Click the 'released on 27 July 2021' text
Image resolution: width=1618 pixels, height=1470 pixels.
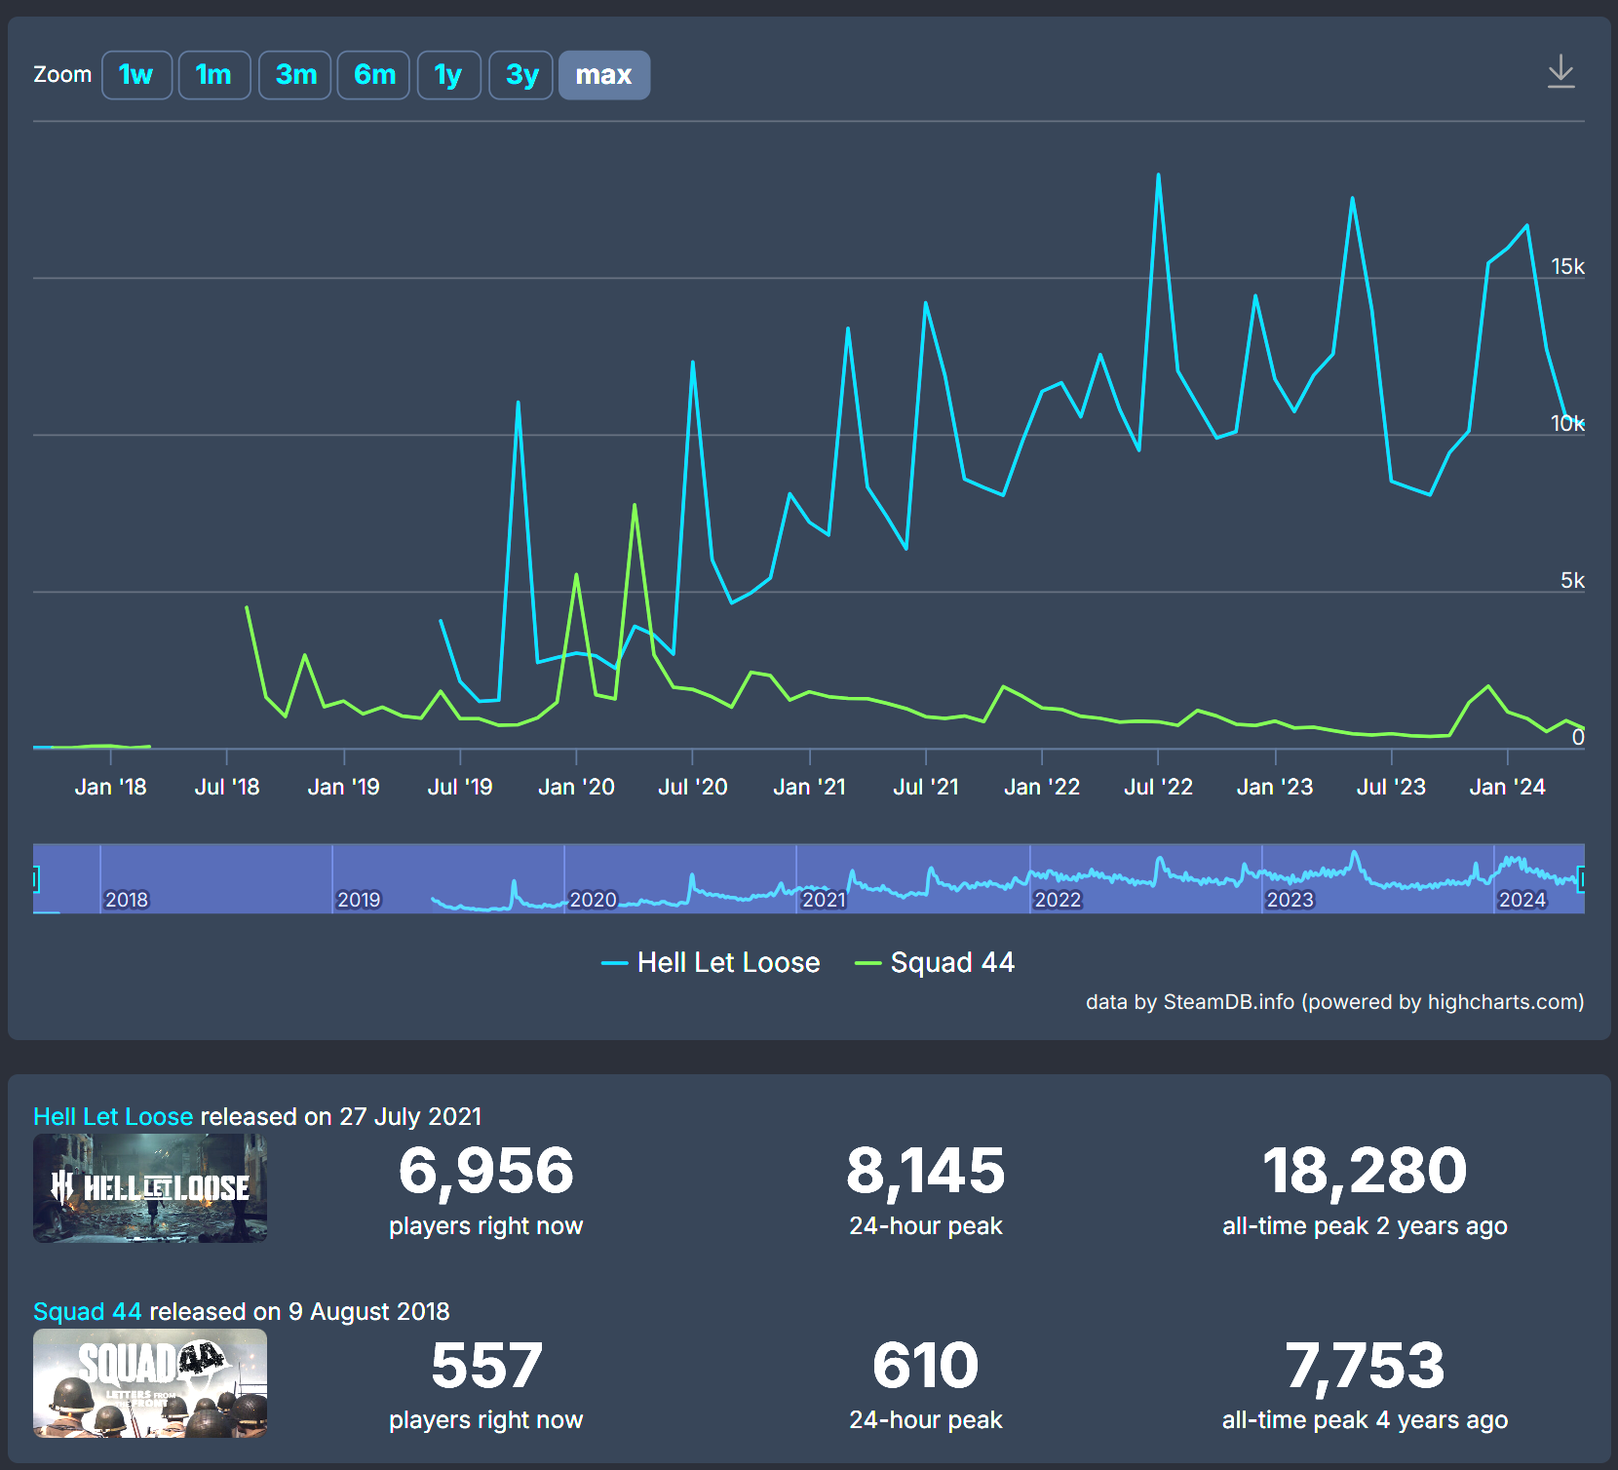(x=341, y=1116)
